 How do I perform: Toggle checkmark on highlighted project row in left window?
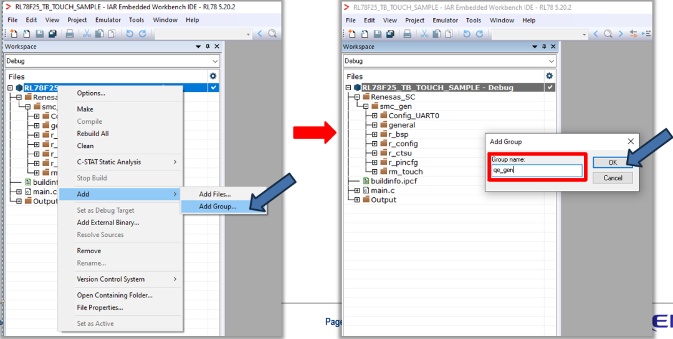214,88
